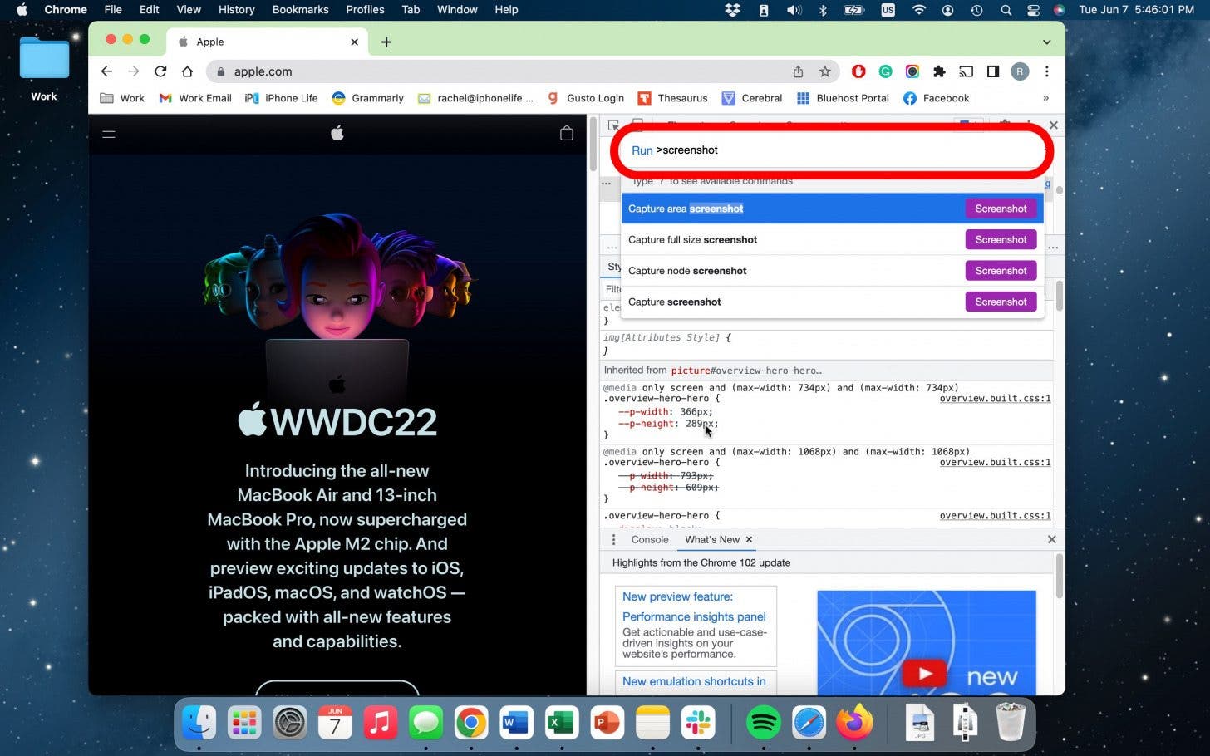The image size is (1210, 756).
Task: Open the Work folder on desktop
Action: point(44,68)
